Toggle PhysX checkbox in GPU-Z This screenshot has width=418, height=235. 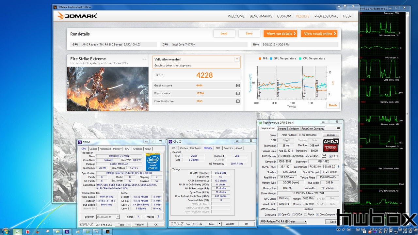pyautogui.click(x=305, y=214)
